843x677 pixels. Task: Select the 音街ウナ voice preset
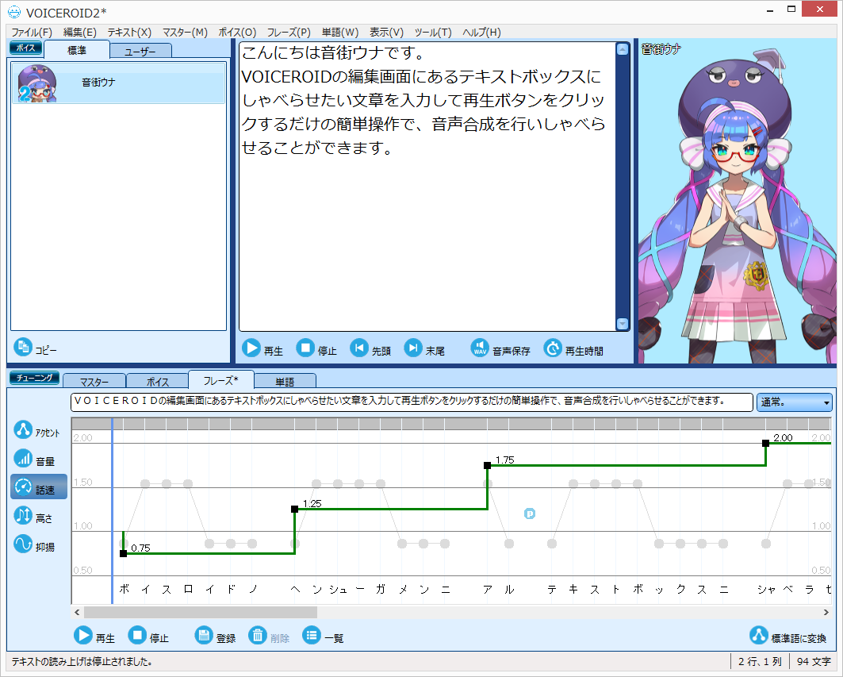pos(118,83)
